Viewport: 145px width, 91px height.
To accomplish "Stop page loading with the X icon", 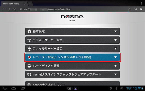I will 14,9.
